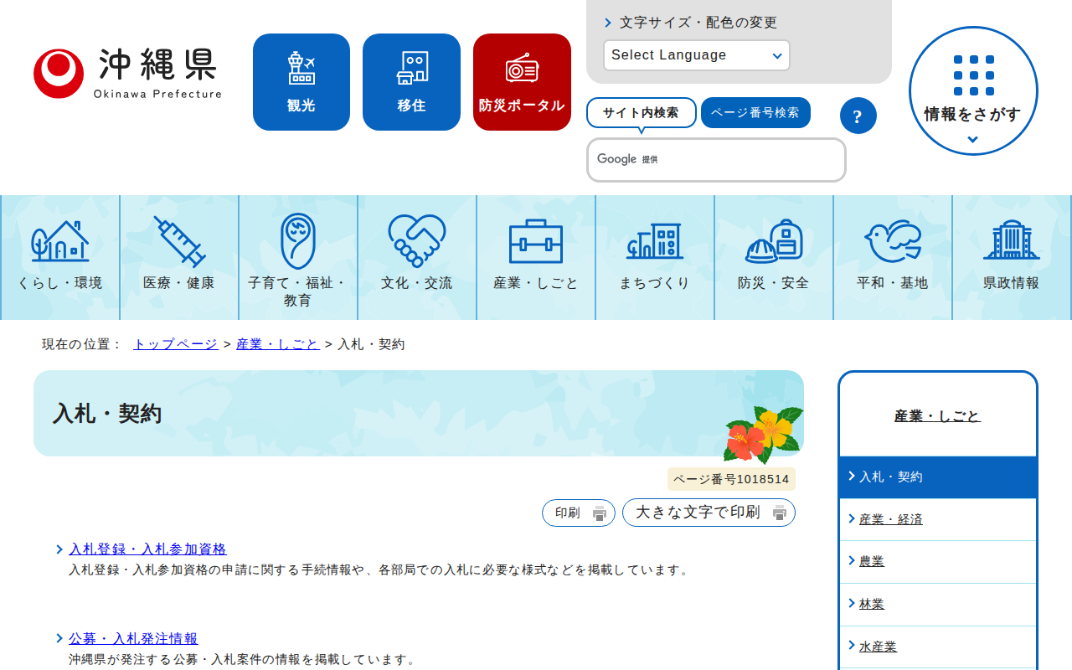The width and height of the screenshot is (1072, 670).
Task: Click the question mark help icon
Action: (x=858, y=116)
